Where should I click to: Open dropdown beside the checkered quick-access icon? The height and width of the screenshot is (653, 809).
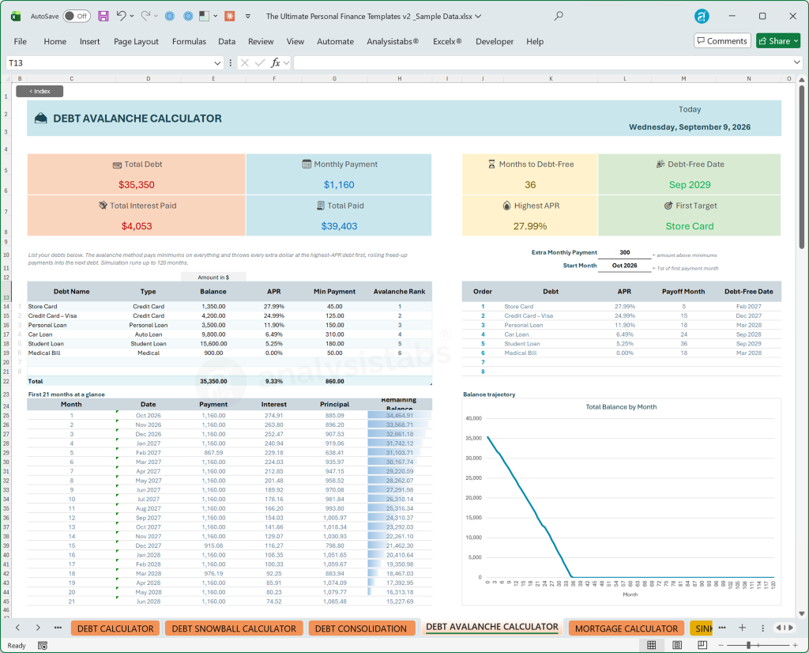[215, 16]
